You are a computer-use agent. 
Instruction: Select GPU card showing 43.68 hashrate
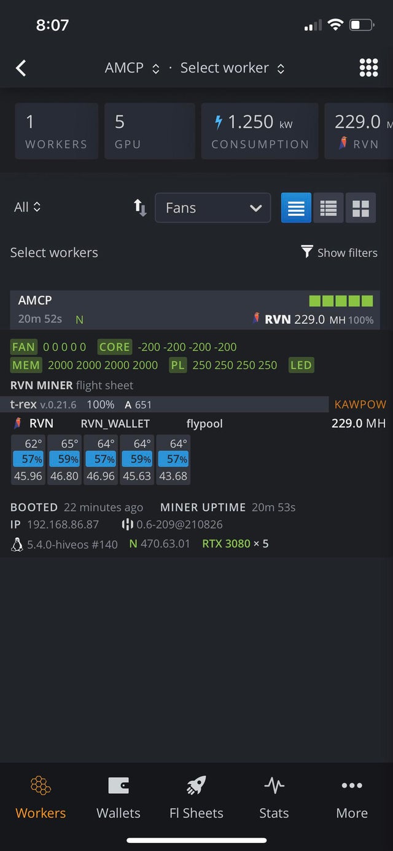point(173,460)
